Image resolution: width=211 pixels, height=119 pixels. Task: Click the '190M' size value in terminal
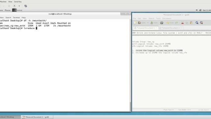tap(30, 26)
